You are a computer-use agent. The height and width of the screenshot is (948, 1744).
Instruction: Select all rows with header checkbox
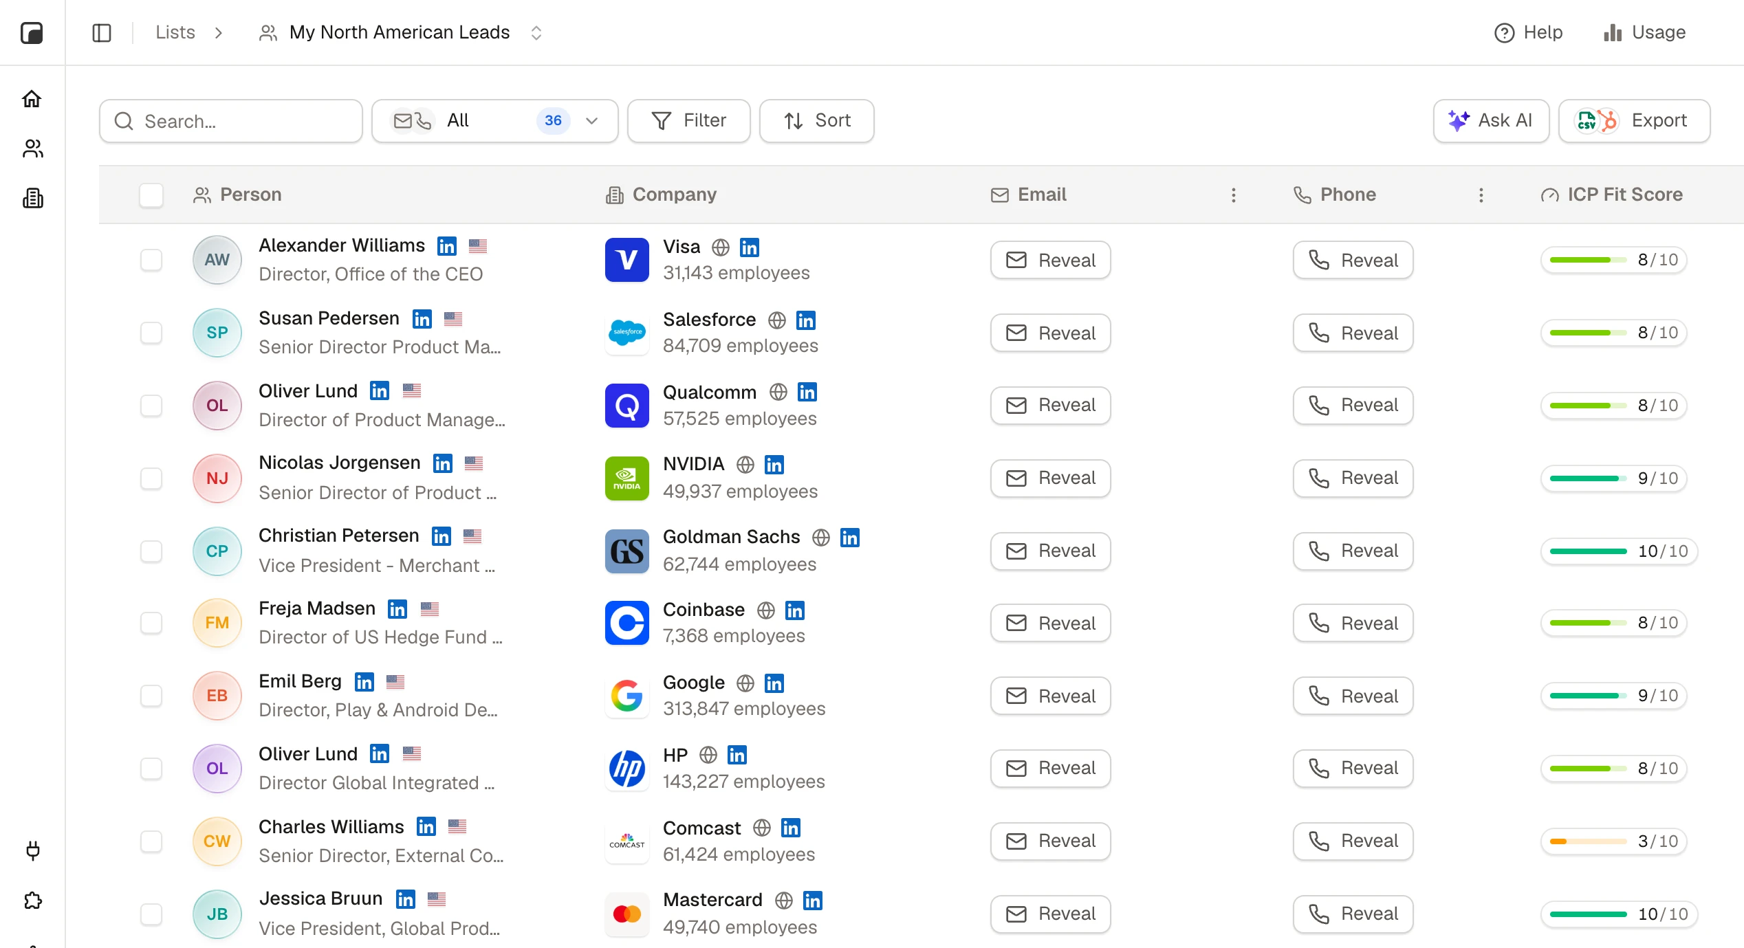tap(151, 195)
